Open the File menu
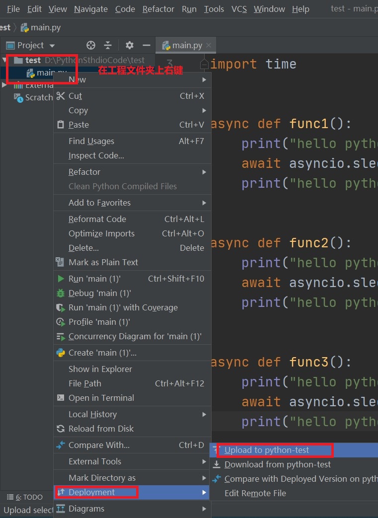378x518 pixels. 13,9
